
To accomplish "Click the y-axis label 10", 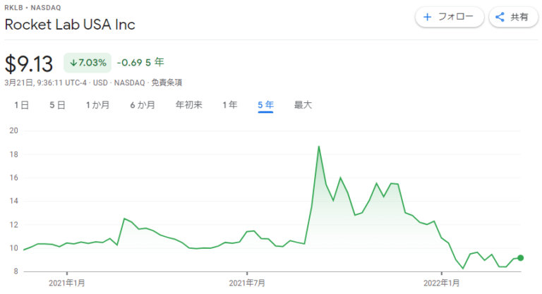I will [x=14, y=248].
